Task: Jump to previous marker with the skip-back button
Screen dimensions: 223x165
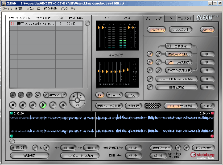Action: pyautogui.click(x=23, y=105)
